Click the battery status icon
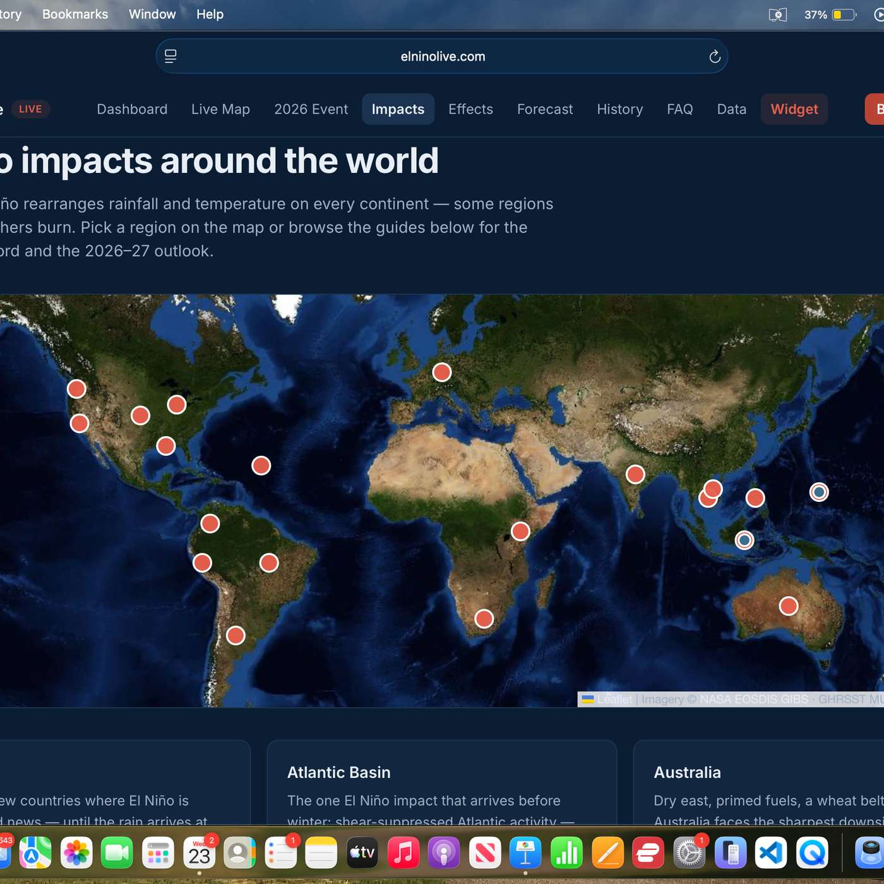Viewport: 884px width, 884px height. pos(845,15)
